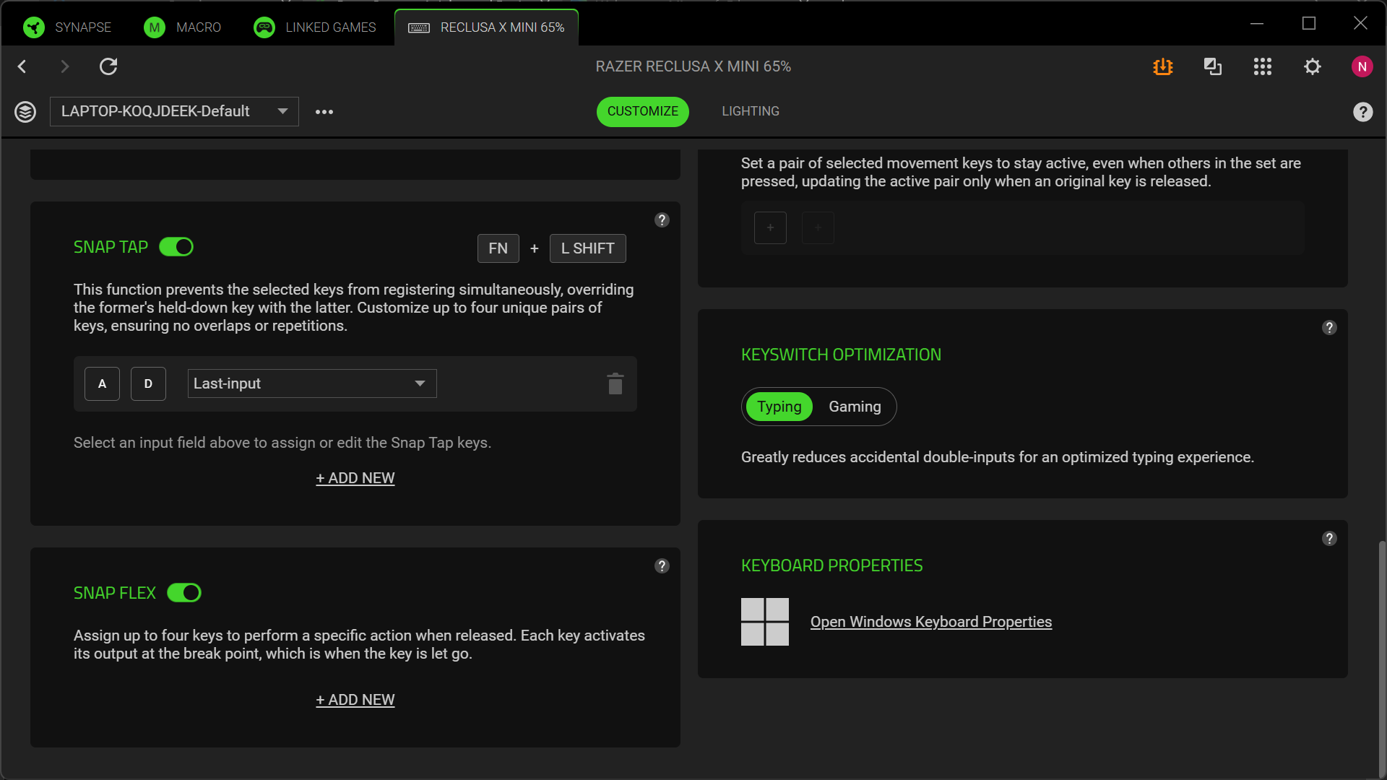The height and width of the screenshot is (780, 1387).
Task: Click the Windows logo icon
Action: pyautogui.click(x=765, y=622)
